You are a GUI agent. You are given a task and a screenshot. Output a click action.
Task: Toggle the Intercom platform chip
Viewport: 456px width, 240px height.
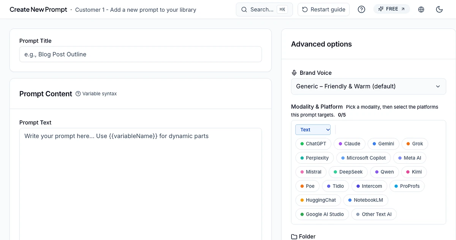pos(369,186)
